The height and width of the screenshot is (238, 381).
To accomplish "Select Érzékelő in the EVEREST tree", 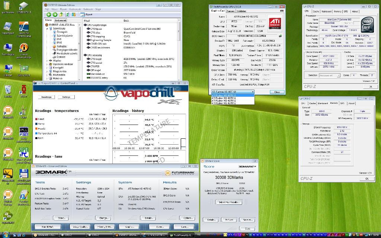I will (x=59, y=57).
